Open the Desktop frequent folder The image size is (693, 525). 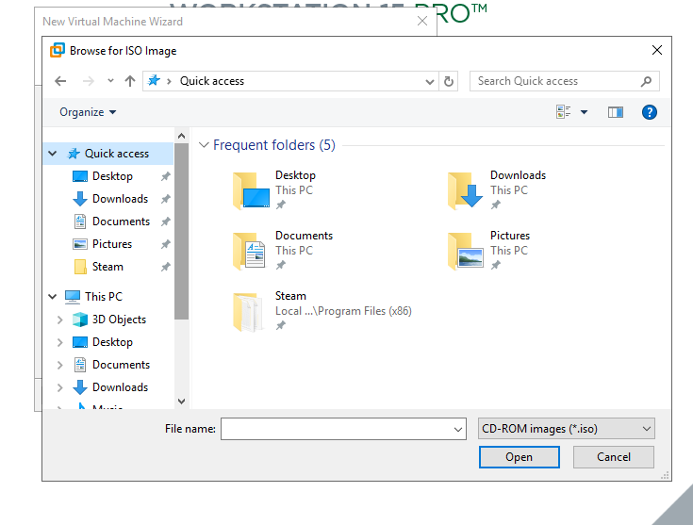pyautogui.click(x=274, y=190)
